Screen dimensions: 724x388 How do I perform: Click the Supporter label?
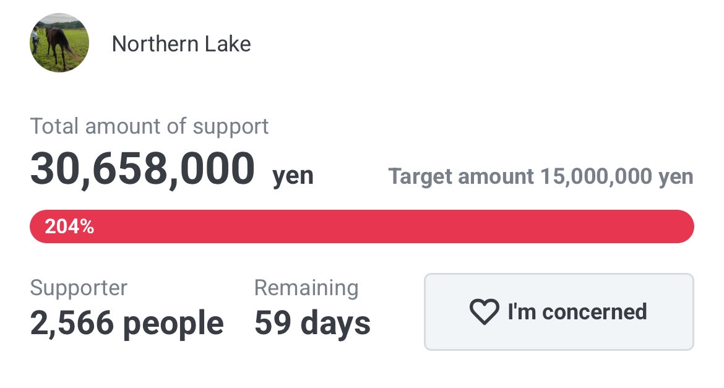[x=79, y=288]
